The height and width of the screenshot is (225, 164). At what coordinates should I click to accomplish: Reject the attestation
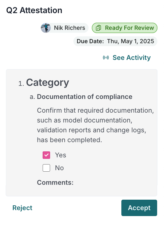(x=22, y=208)
